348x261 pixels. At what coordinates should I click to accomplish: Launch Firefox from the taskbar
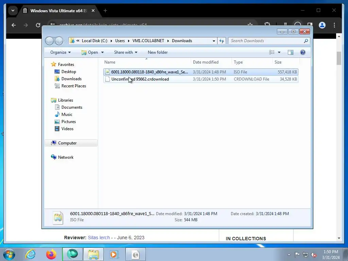click(x=51, y=254)
